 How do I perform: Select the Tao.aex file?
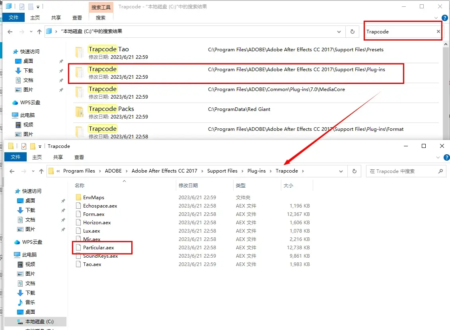click(x=92, y=264)
